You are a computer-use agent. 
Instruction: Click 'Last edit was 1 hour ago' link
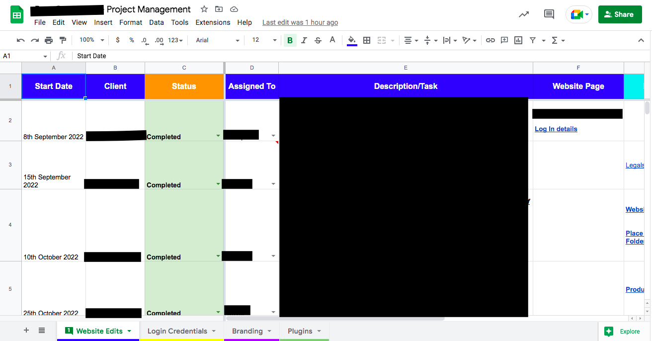pos(300,22)
